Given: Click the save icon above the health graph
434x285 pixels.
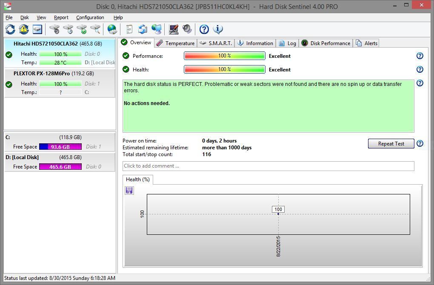Looking at the screenshot, I should coord(129,191).
